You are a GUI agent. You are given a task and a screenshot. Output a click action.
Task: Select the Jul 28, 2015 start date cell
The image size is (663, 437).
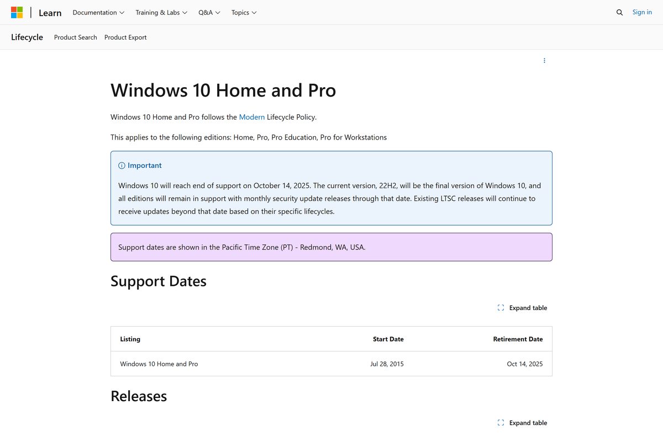[x=387, y=364]
